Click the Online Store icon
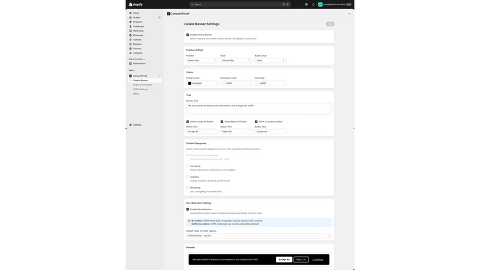 point(130,64)
